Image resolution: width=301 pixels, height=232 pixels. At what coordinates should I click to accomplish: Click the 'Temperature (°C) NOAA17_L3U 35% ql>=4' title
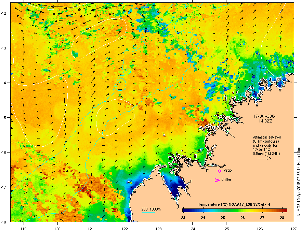pyautogui.click(x=234, y=204)
